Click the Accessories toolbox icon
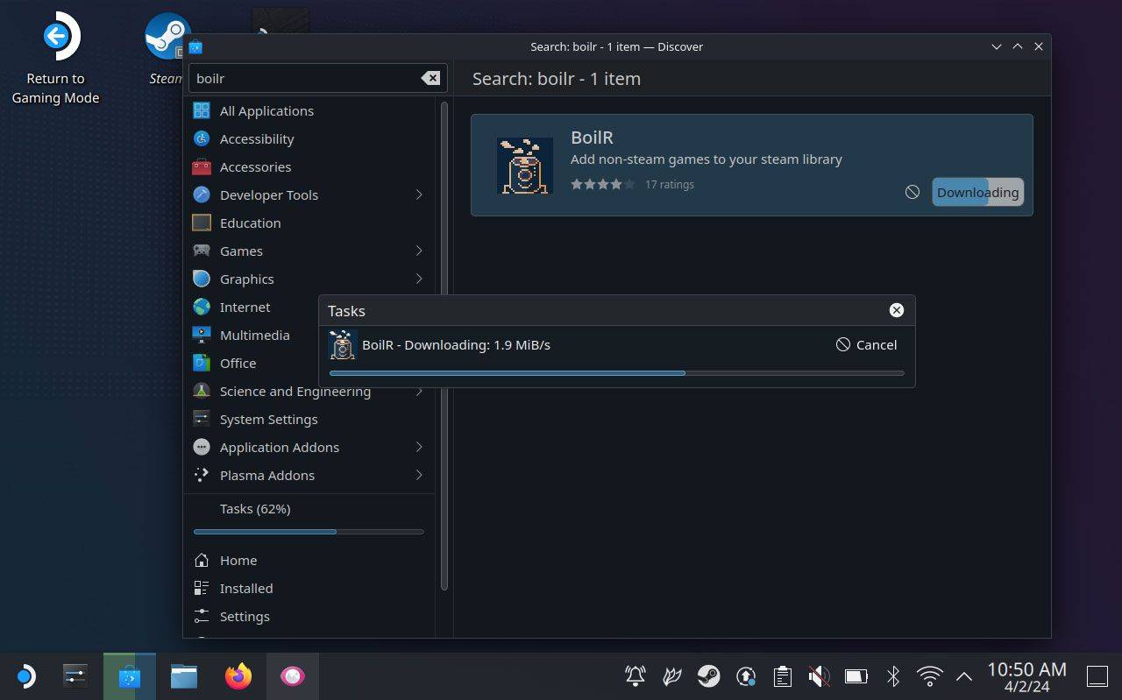 [x=202, y=166]
